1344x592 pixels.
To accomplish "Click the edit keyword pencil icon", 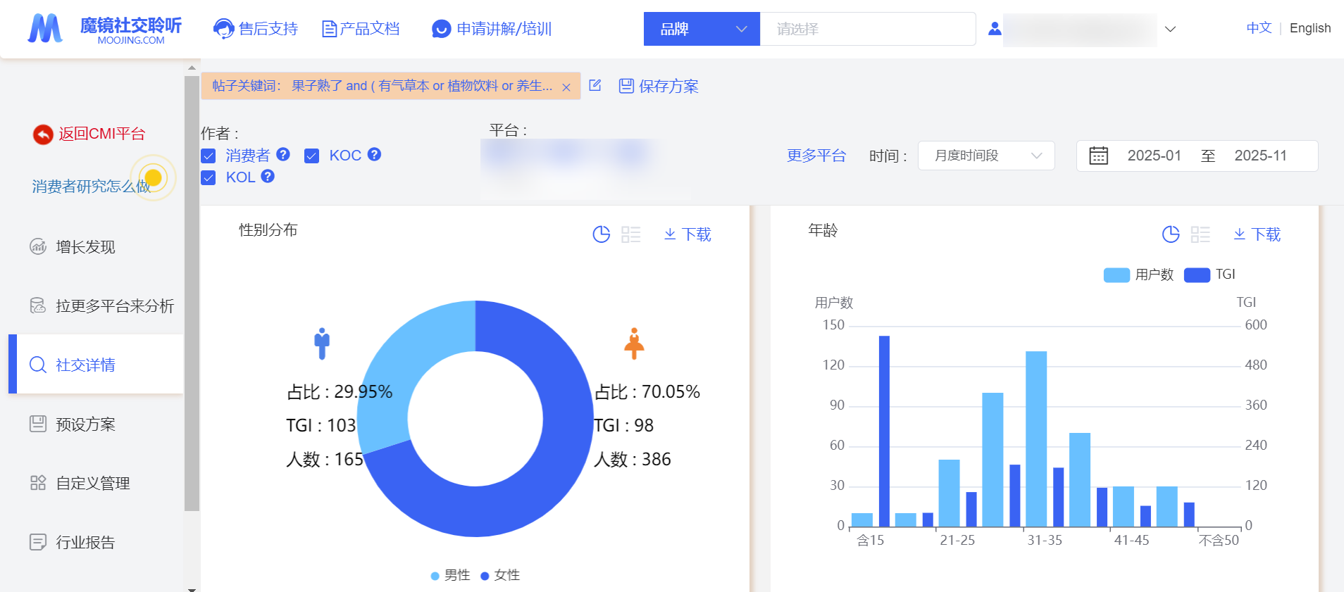I will tap(595, 85).
